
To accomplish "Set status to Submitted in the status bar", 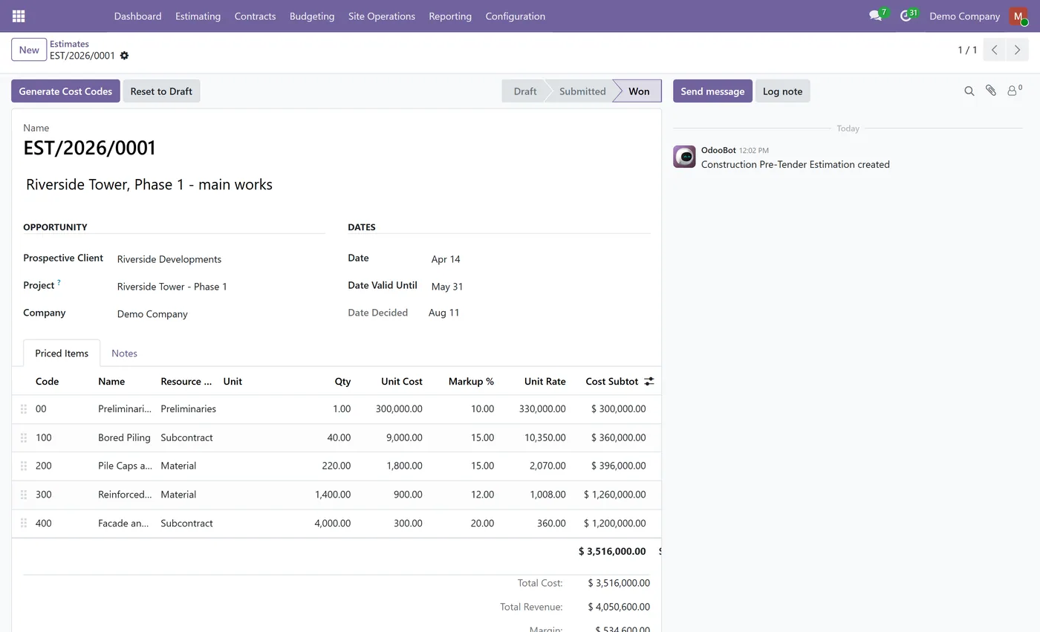I will coord(582,91).
